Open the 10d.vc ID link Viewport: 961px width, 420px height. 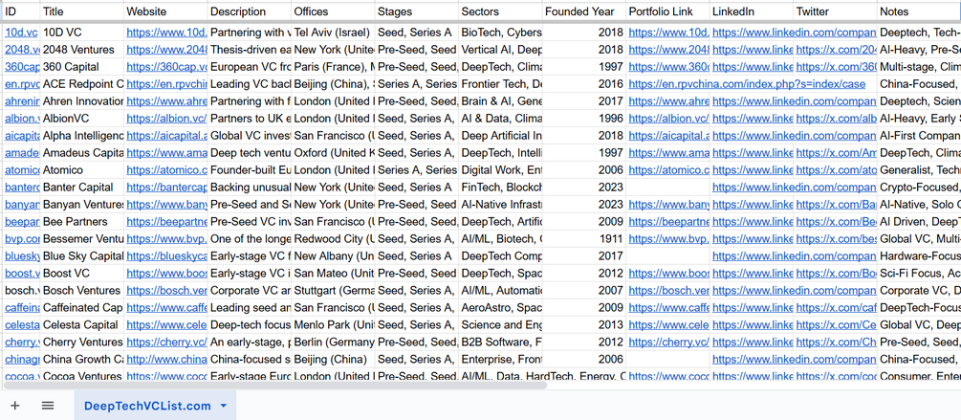click(21, 33)
